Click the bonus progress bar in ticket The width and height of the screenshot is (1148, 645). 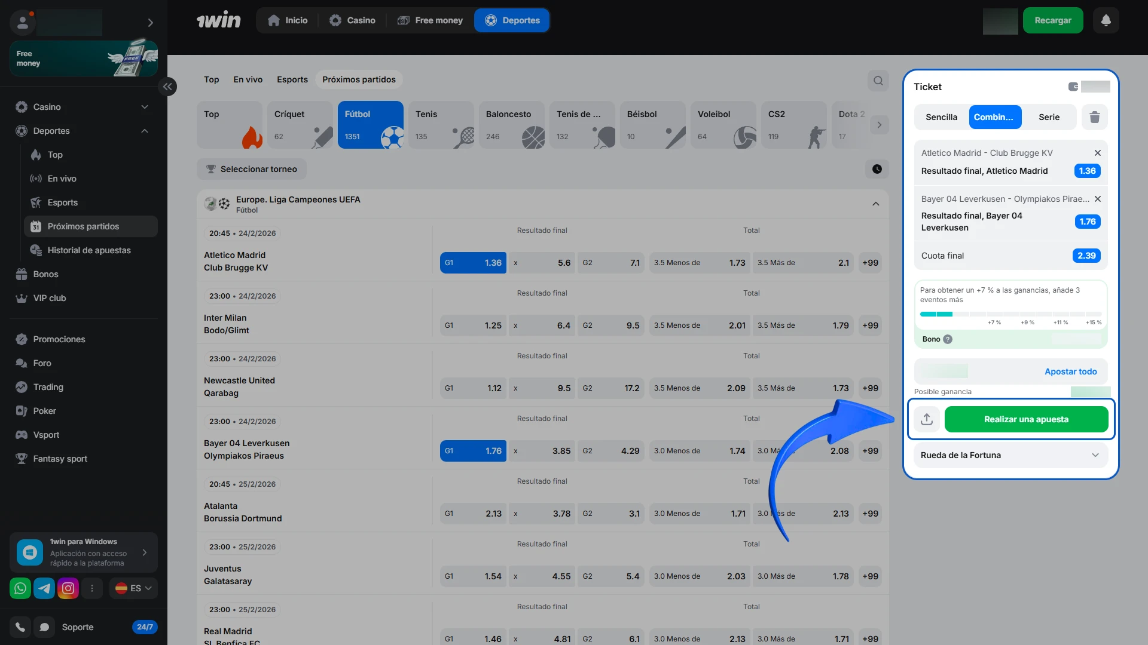[x=1010, y=314]
